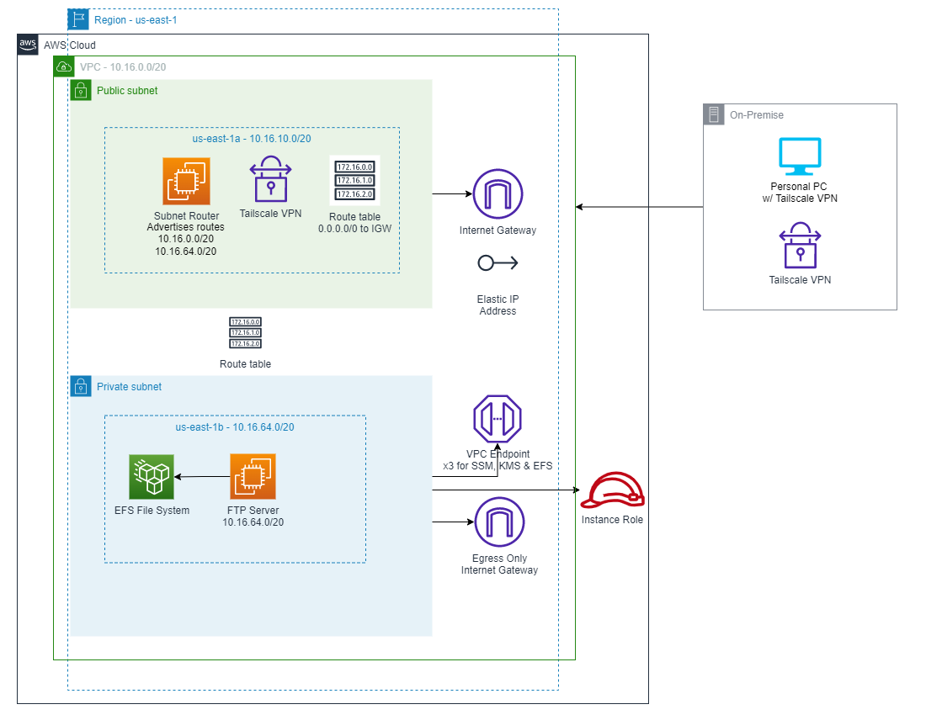
Task: Toggle the Private subnet lock icon
Action: point(80,386)
